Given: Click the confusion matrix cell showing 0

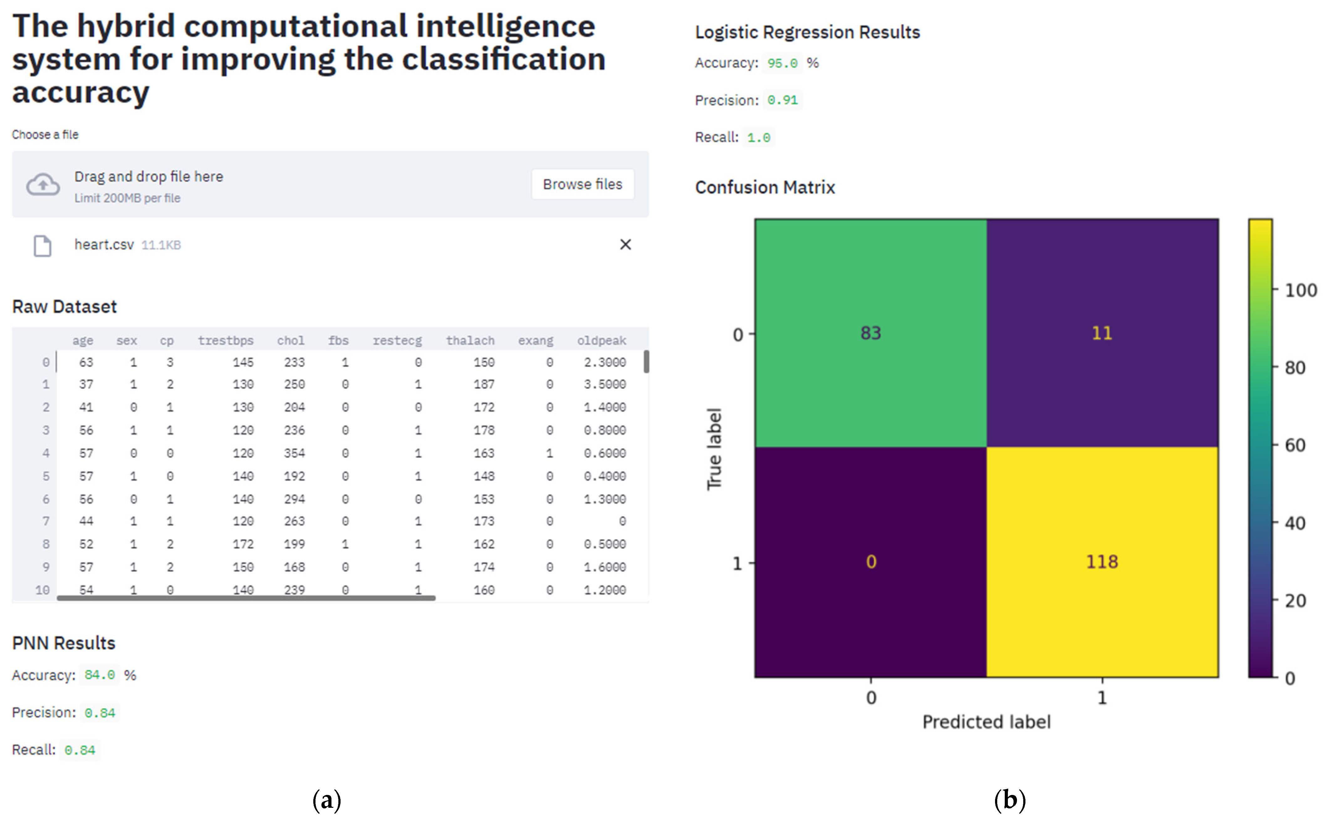Looking at the screenshot, I should coord(871,562).
